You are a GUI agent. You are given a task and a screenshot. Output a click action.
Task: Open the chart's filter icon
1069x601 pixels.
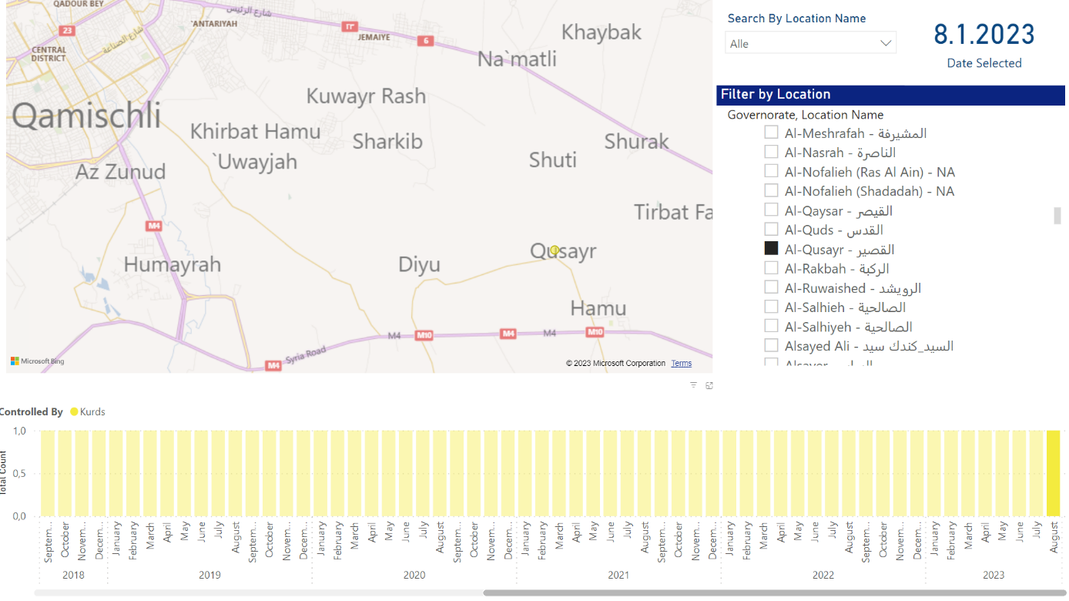693,385
